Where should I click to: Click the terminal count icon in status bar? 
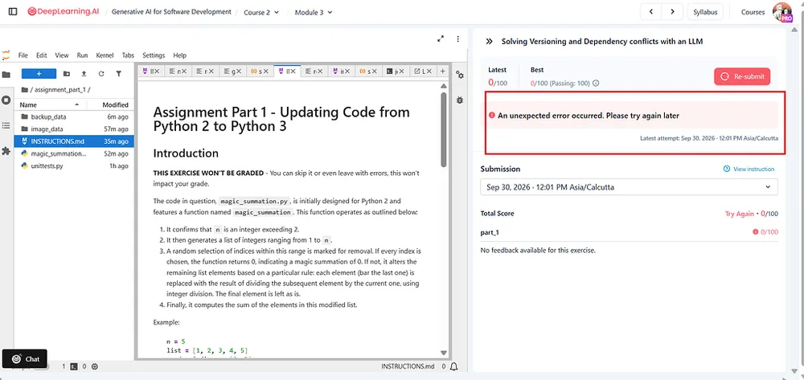(74, 366)
